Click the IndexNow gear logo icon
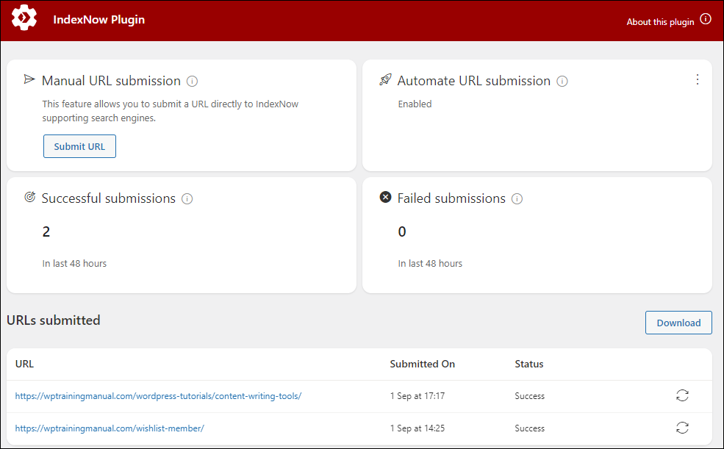 (x=24, y=18)
